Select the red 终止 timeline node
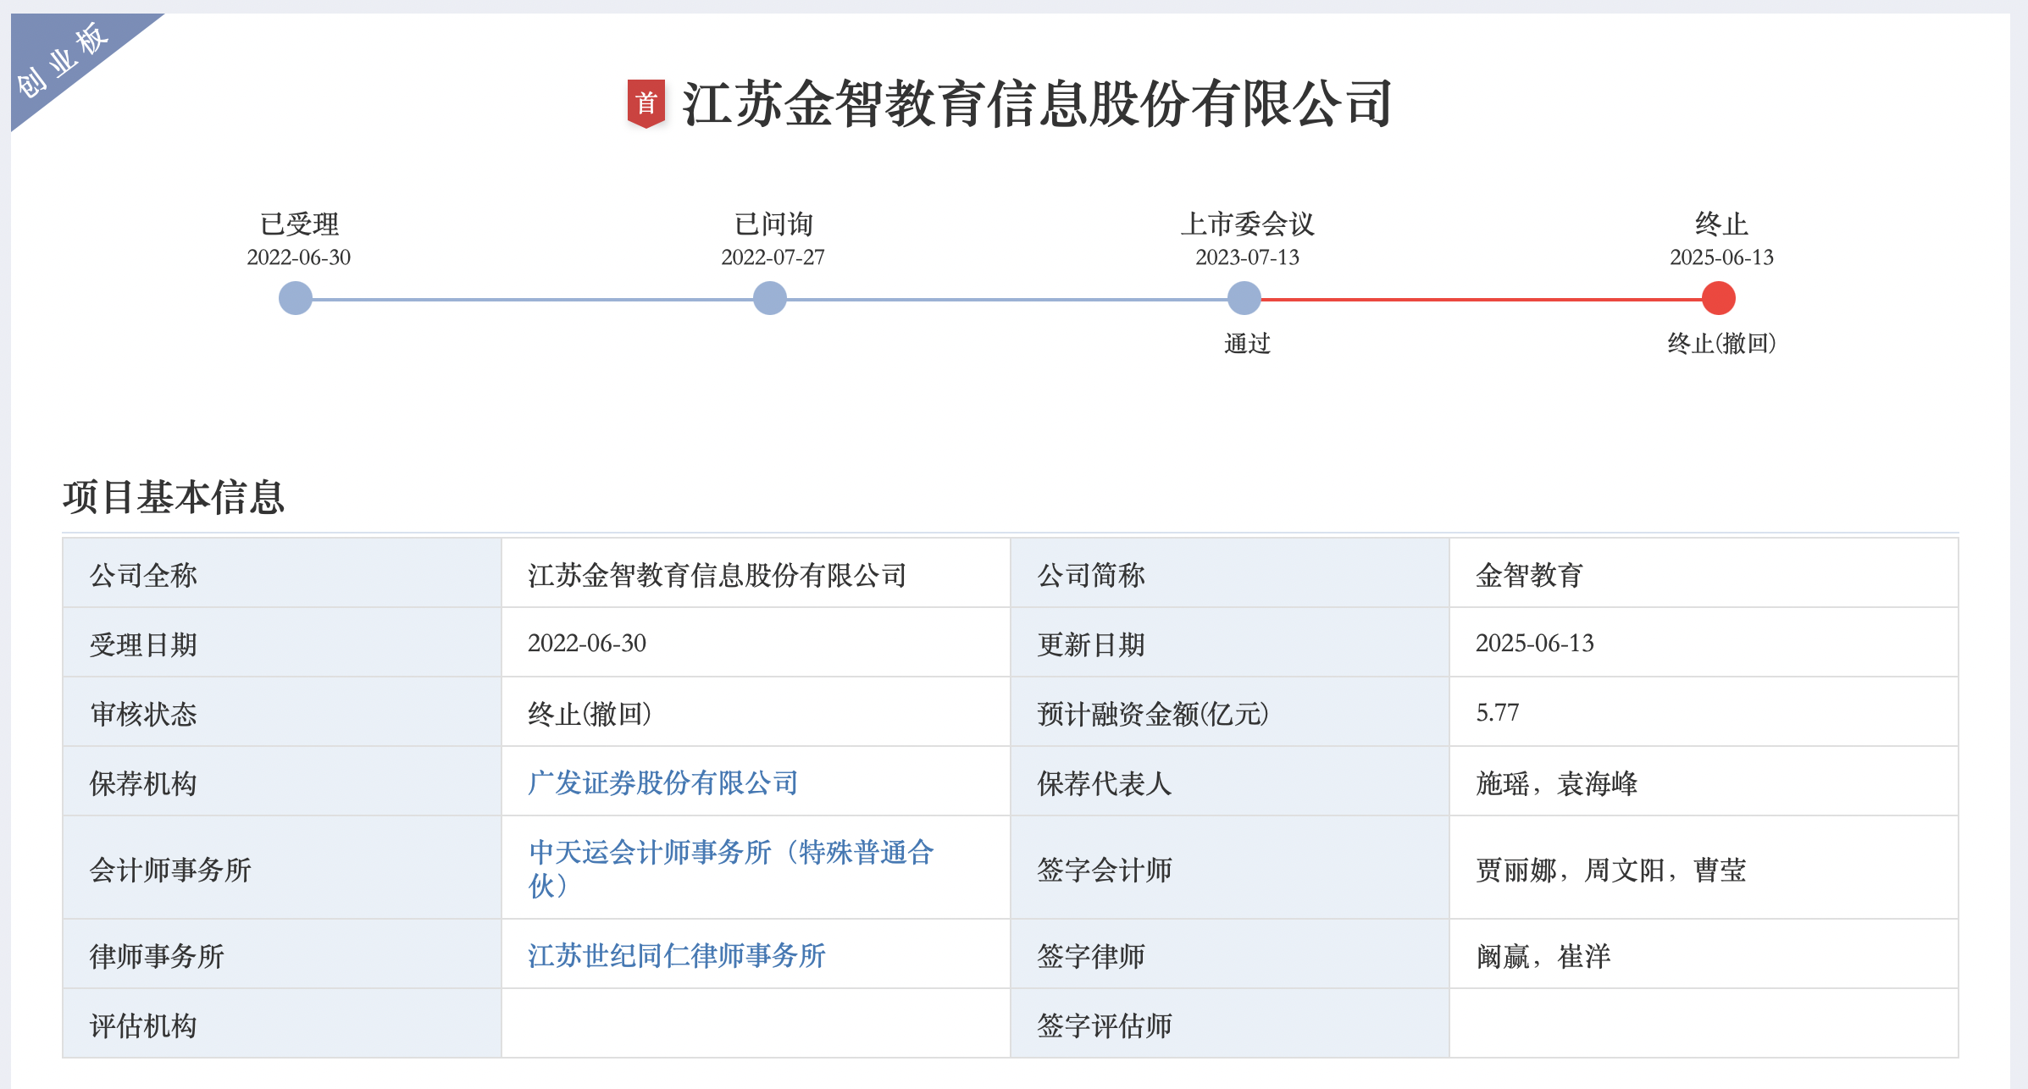Viewport: 2028px width, 1089px height. [x=1719, y=298]
